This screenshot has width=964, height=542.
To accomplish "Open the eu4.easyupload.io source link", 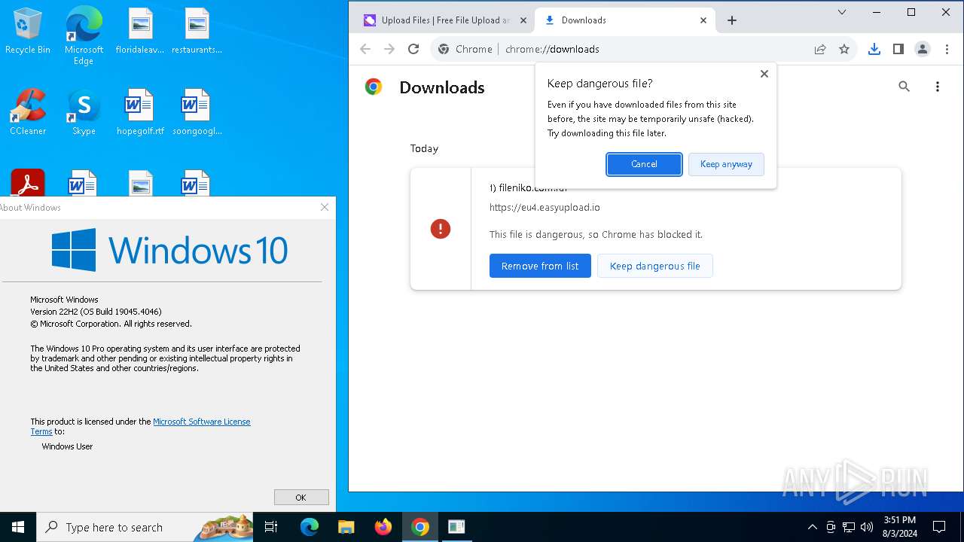I will pos(545,207).
